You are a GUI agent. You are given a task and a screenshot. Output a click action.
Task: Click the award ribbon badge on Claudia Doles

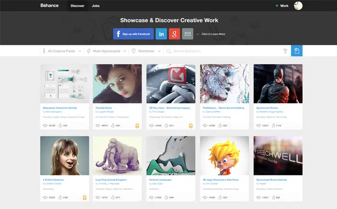(137, 126)
